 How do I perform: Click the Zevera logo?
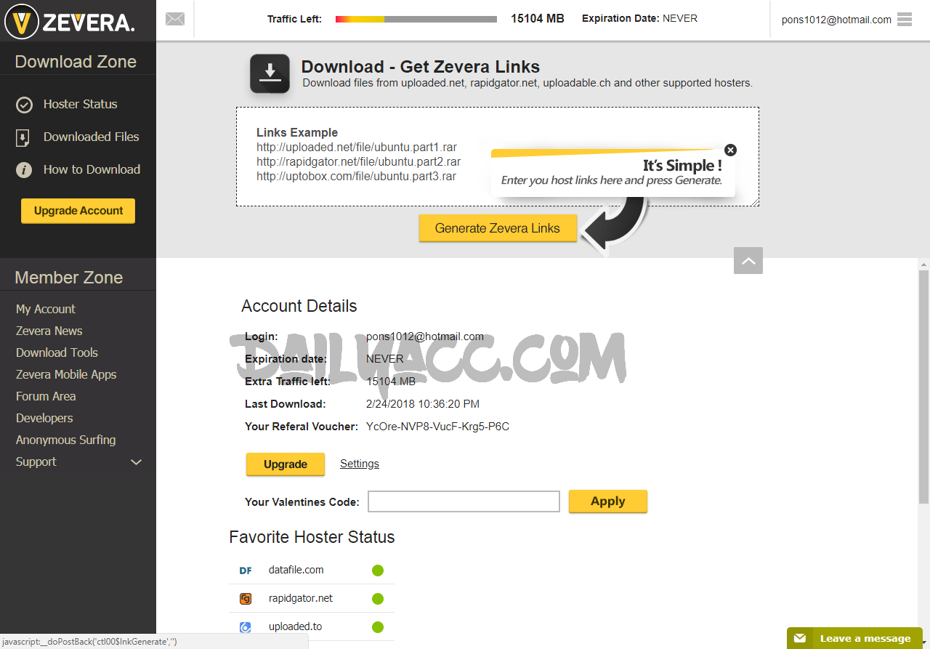[70, 22]
